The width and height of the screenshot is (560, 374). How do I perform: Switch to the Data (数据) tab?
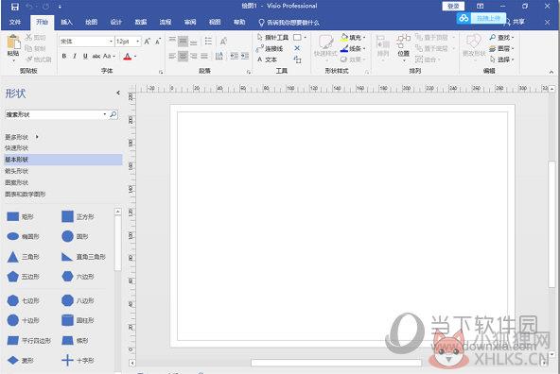click(x=141, y=22)
